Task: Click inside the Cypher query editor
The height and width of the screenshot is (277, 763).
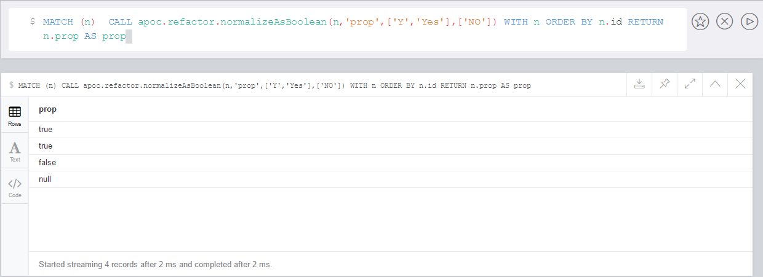Action: pyautogui.click(x=348, y=29)
